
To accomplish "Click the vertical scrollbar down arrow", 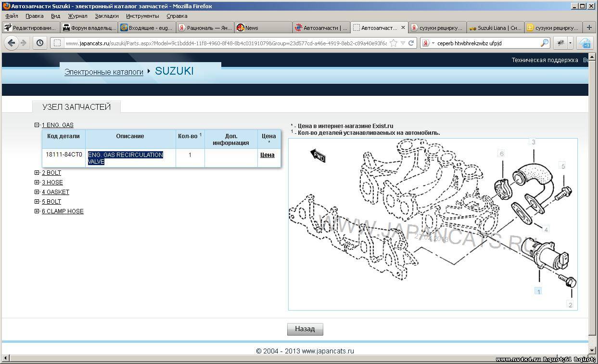I will point(592,351).
